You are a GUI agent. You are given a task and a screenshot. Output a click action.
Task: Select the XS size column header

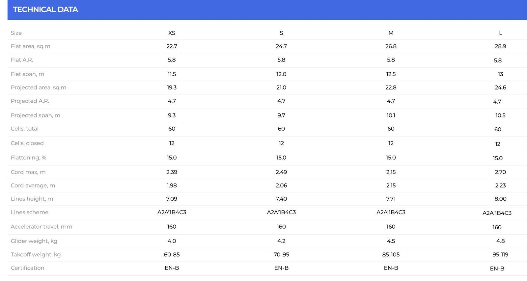[172, 33]
